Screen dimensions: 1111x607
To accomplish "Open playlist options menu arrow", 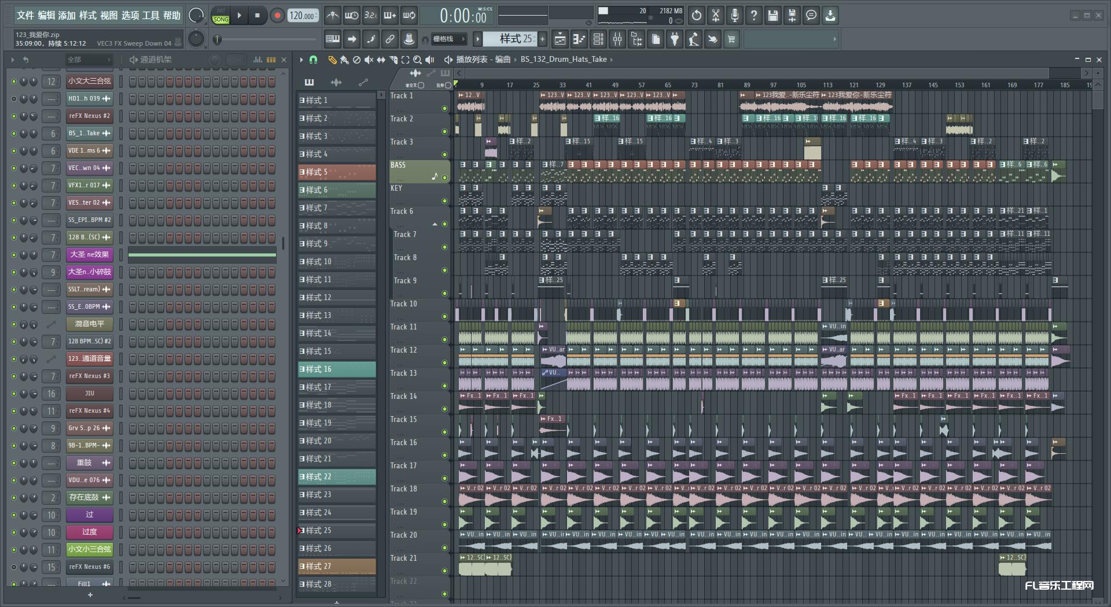I will [301, 60].
